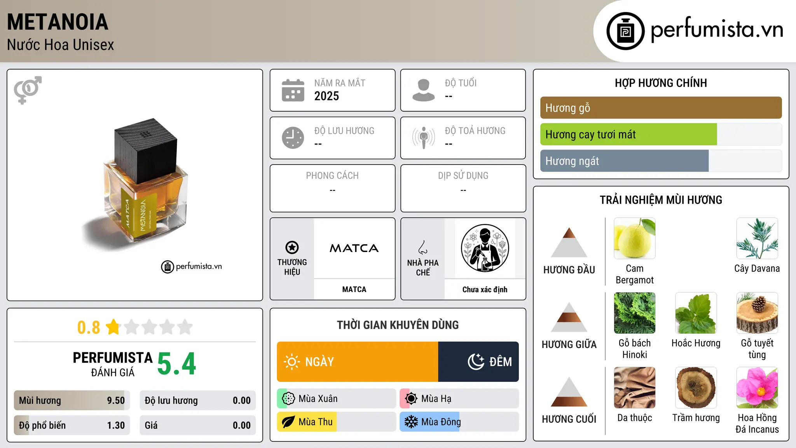Screen dimensions: 796x448
Task: Click the sillage icon beside Độ toả hương
Action: click(x=424, y=138)
